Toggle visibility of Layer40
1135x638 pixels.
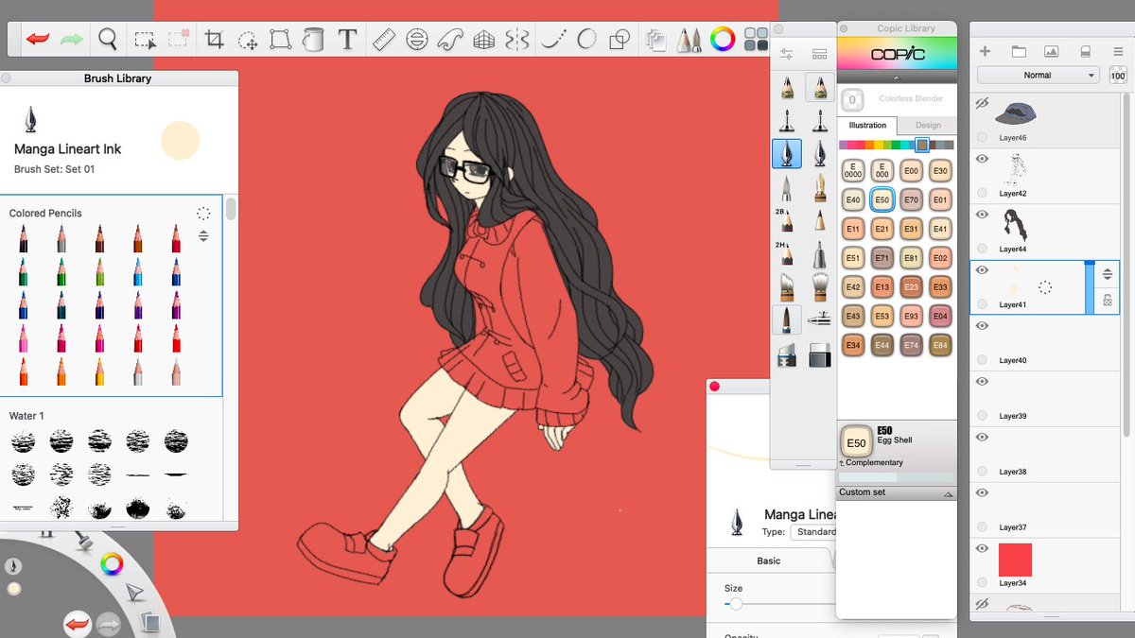[982, 326]
